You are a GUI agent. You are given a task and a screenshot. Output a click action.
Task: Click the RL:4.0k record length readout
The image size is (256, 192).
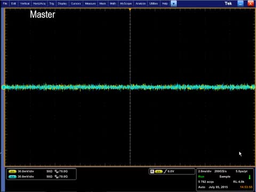[238, 182]
